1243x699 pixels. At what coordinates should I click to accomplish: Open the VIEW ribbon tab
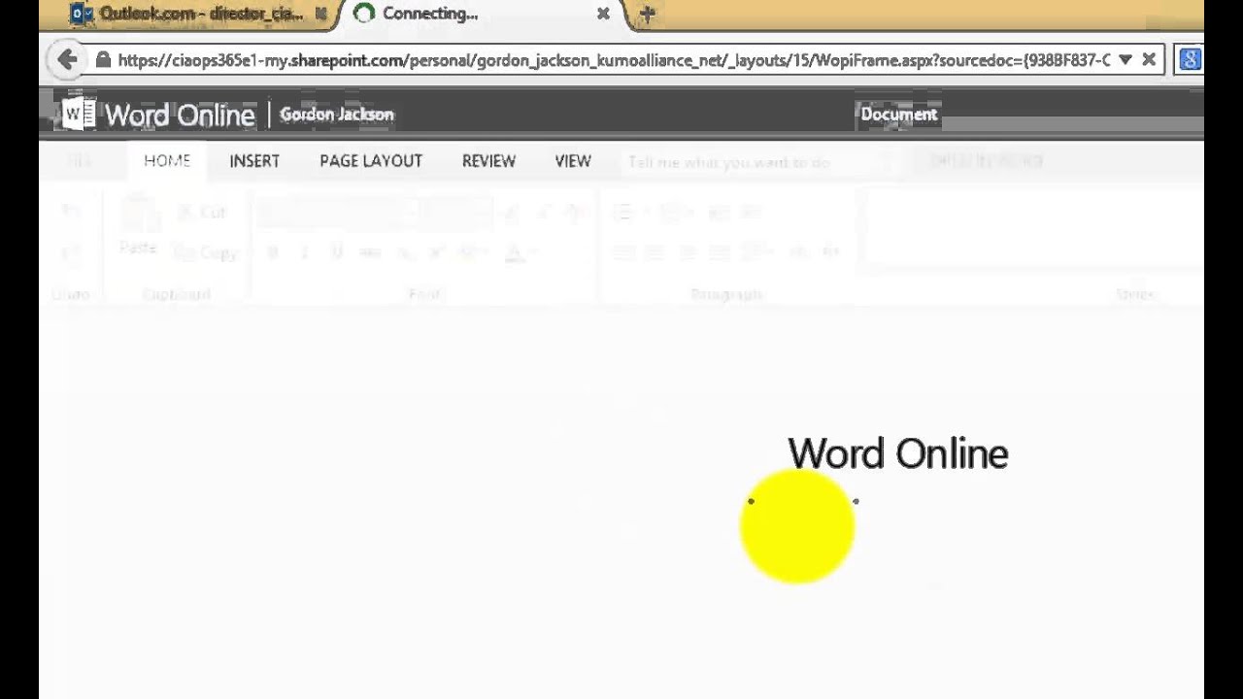click(573, 161)
